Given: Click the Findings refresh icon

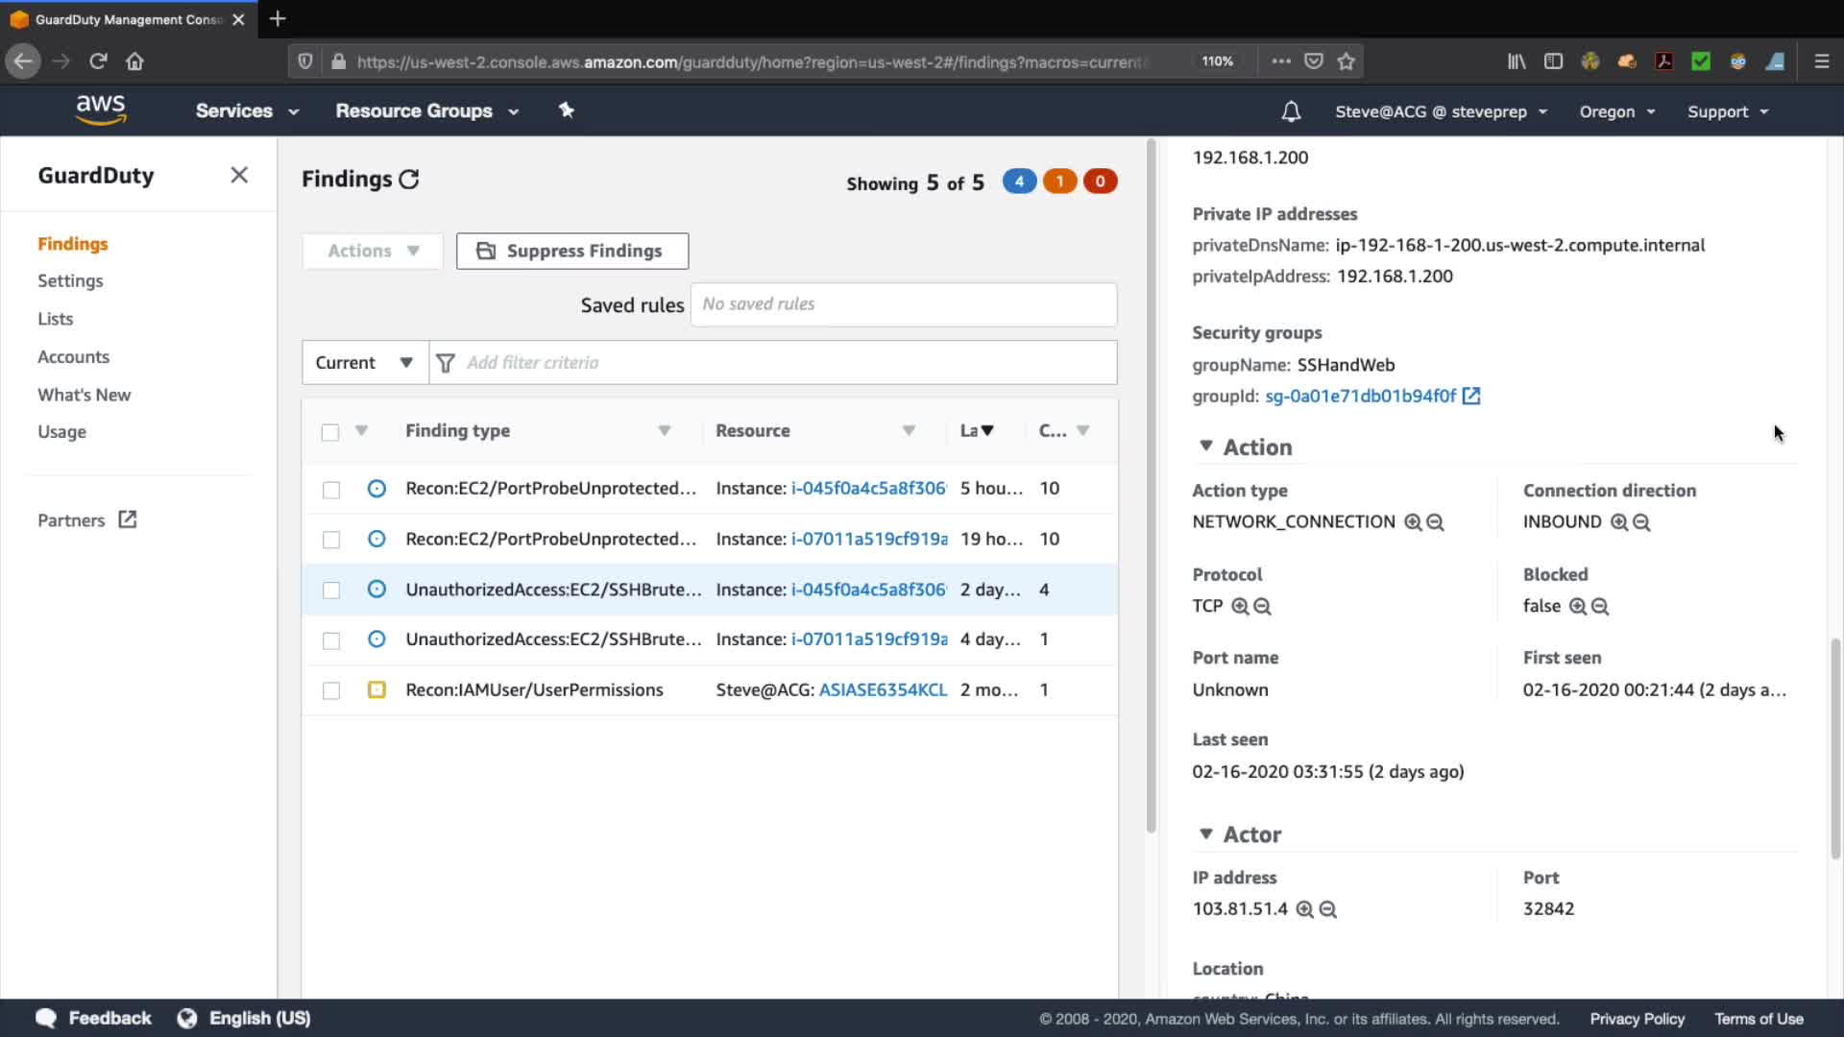Looking at the screenshot, I should tap(409, 180).
